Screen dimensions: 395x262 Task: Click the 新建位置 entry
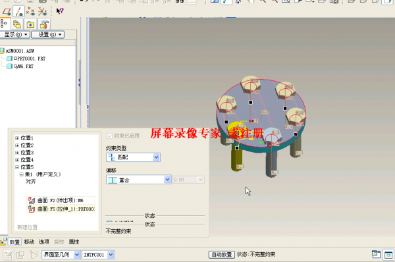point(27,227)
